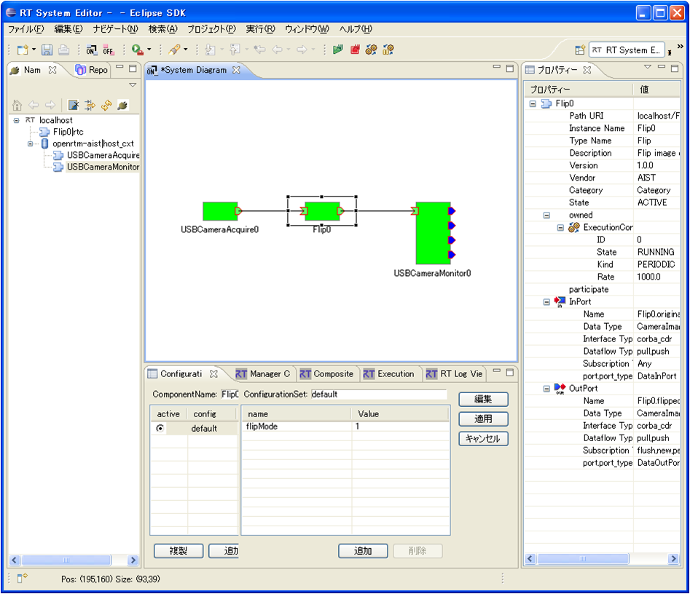Open the Name Service view menu triangle
This screenshot has width=690, height=594.
[133, 85]
